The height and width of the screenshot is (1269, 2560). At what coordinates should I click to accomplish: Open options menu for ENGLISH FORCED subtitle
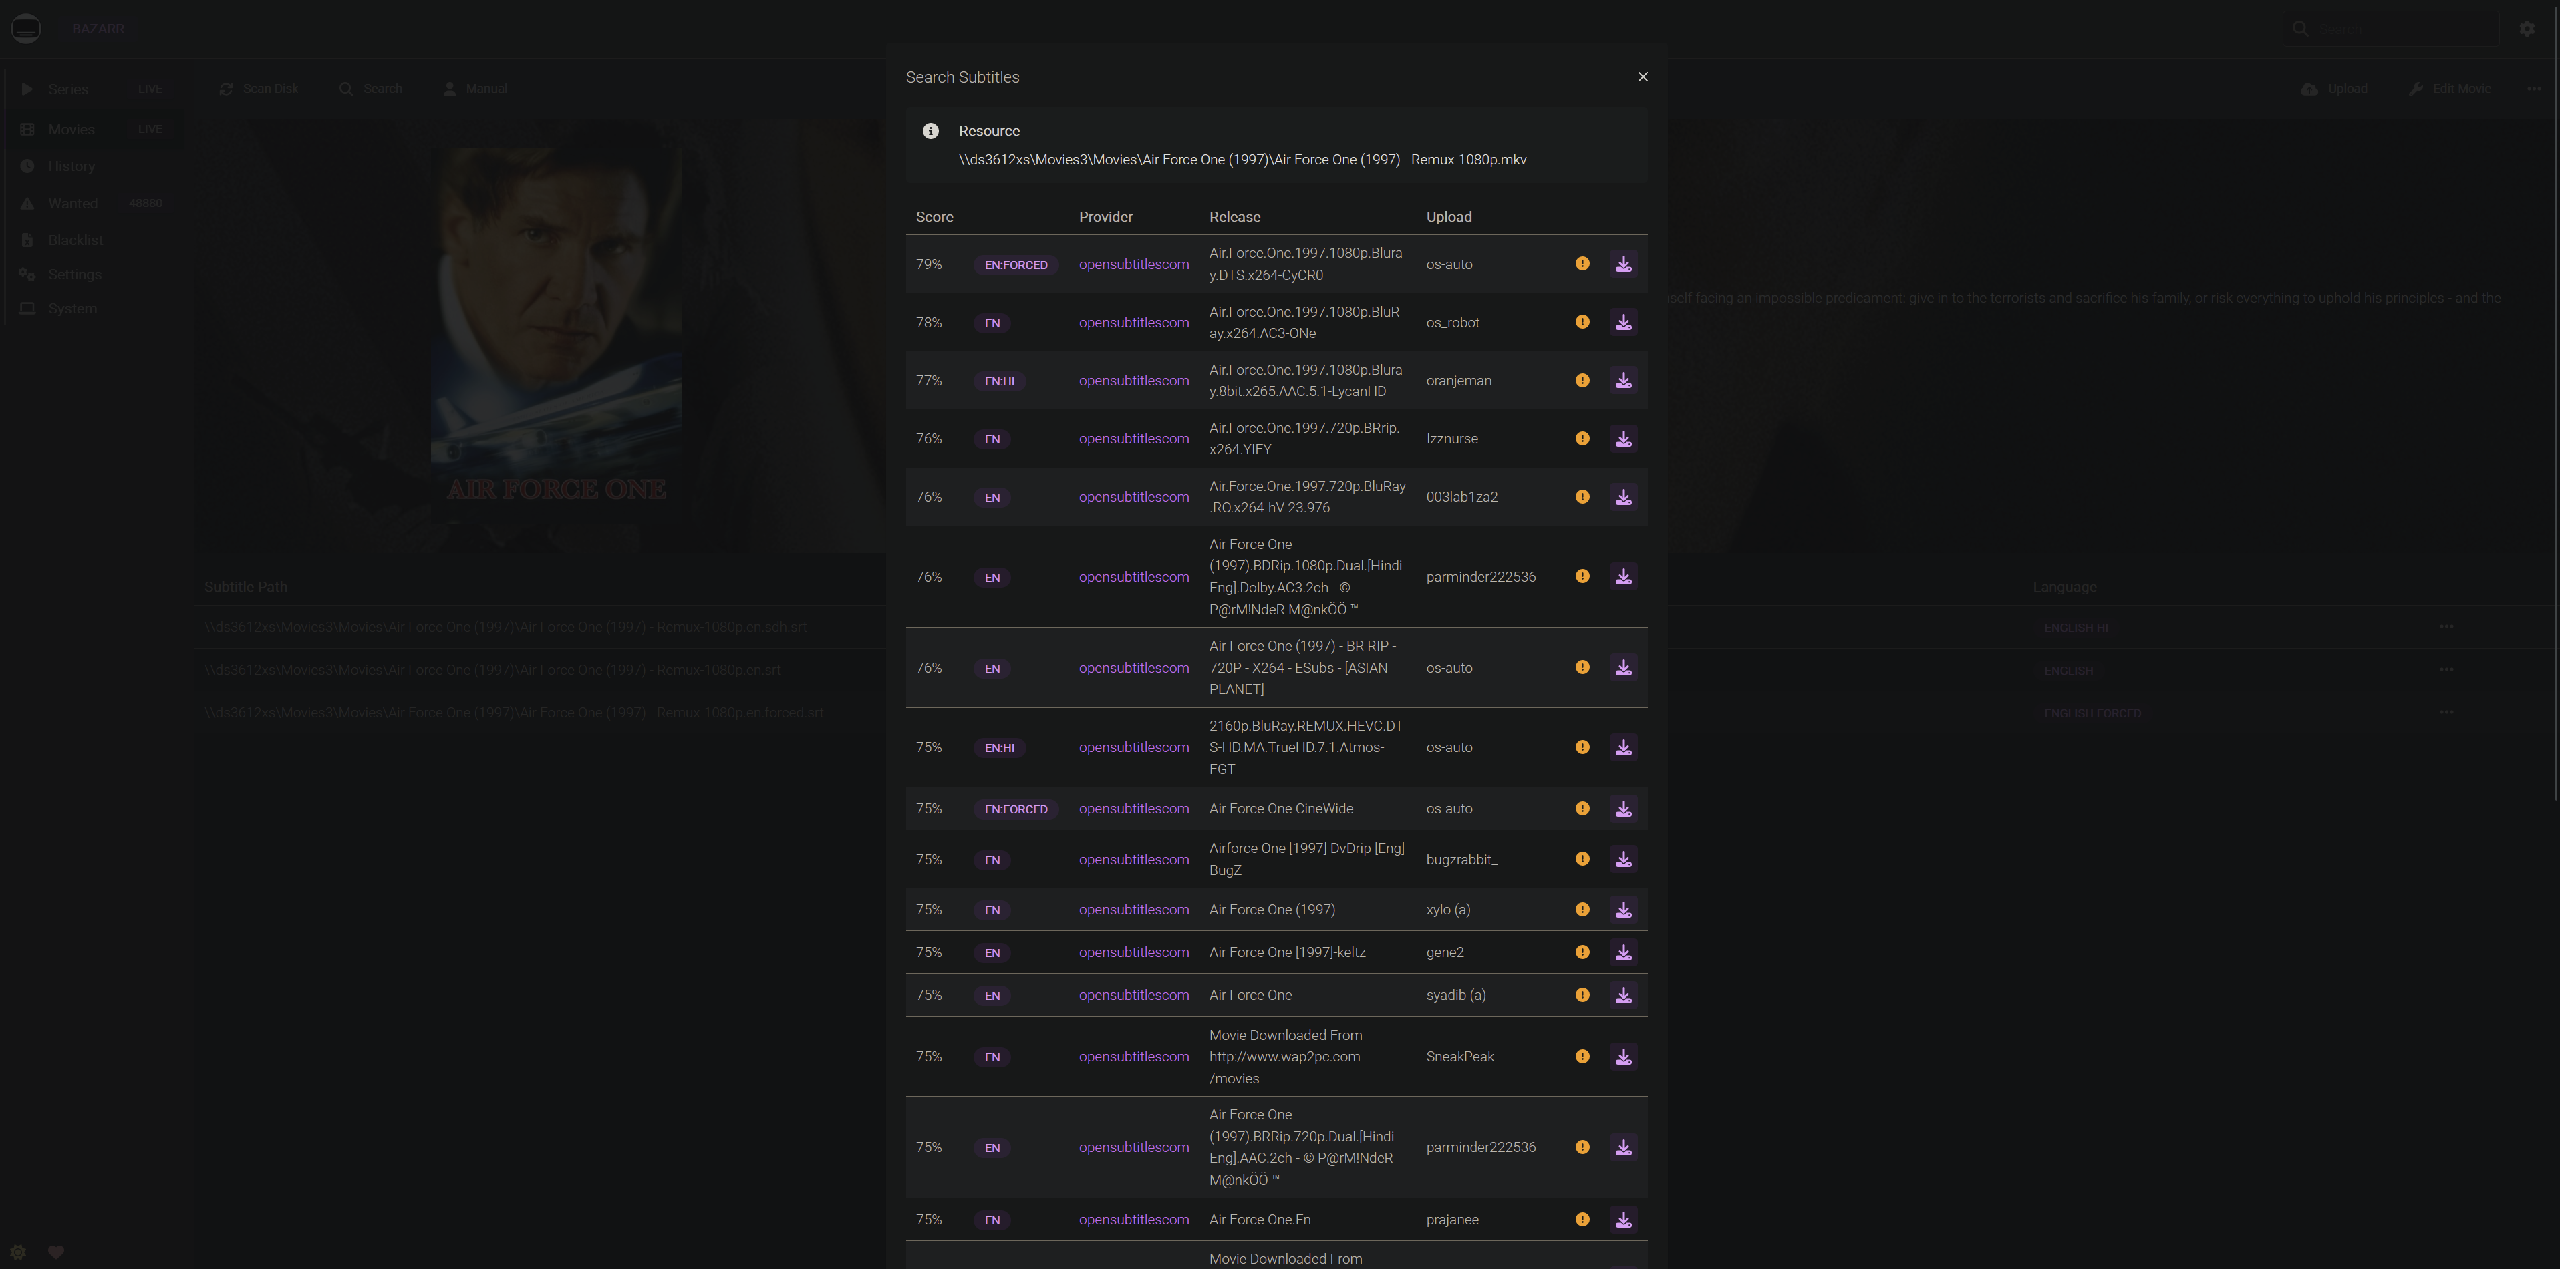(x=2446, y=713)
